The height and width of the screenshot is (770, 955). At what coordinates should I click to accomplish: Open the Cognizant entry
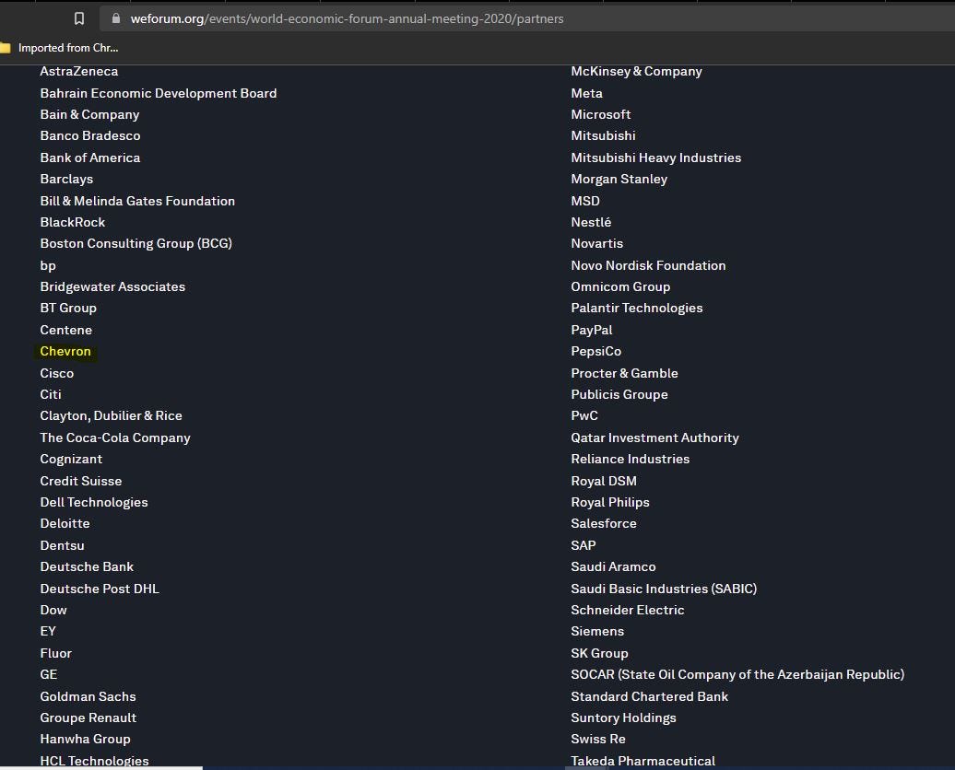point(71,459)
